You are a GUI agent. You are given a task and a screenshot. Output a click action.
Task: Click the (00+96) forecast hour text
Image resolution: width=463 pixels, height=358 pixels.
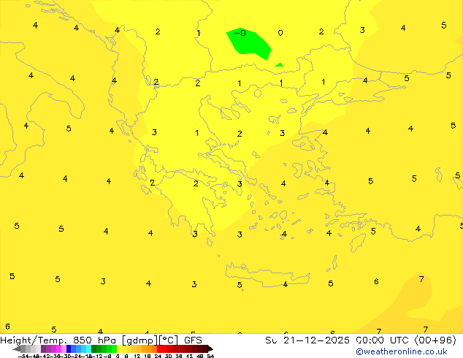[435, 340]
